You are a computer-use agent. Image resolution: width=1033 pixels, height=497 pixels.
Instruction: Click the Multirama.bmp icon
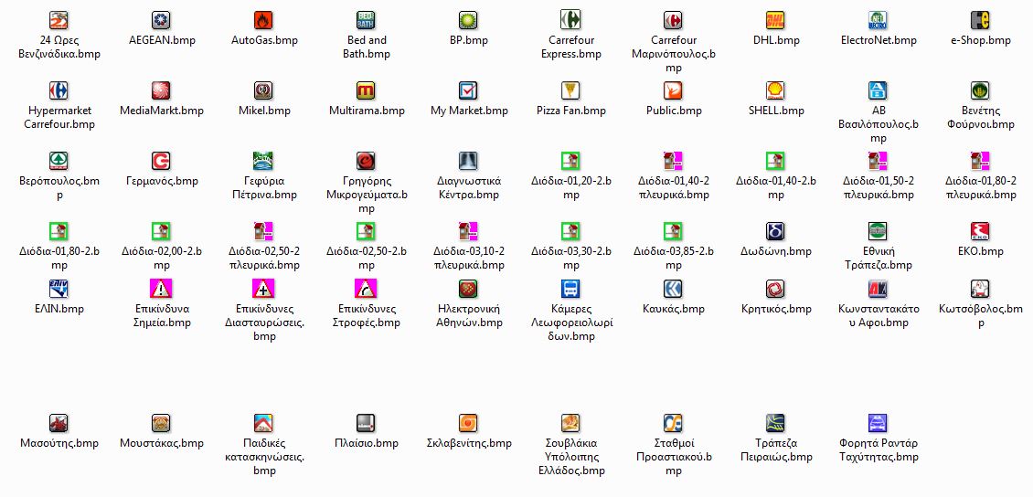pyautogui.click(x=367, y=90)
